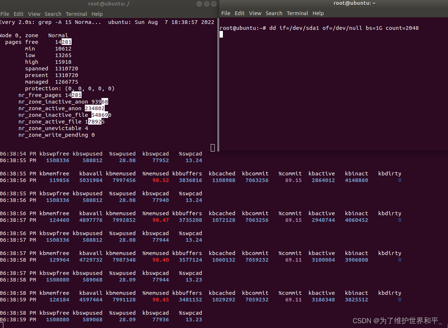
Task: Click the 'nr_zone_write_pending 0' line
Action: click(56, 135)
